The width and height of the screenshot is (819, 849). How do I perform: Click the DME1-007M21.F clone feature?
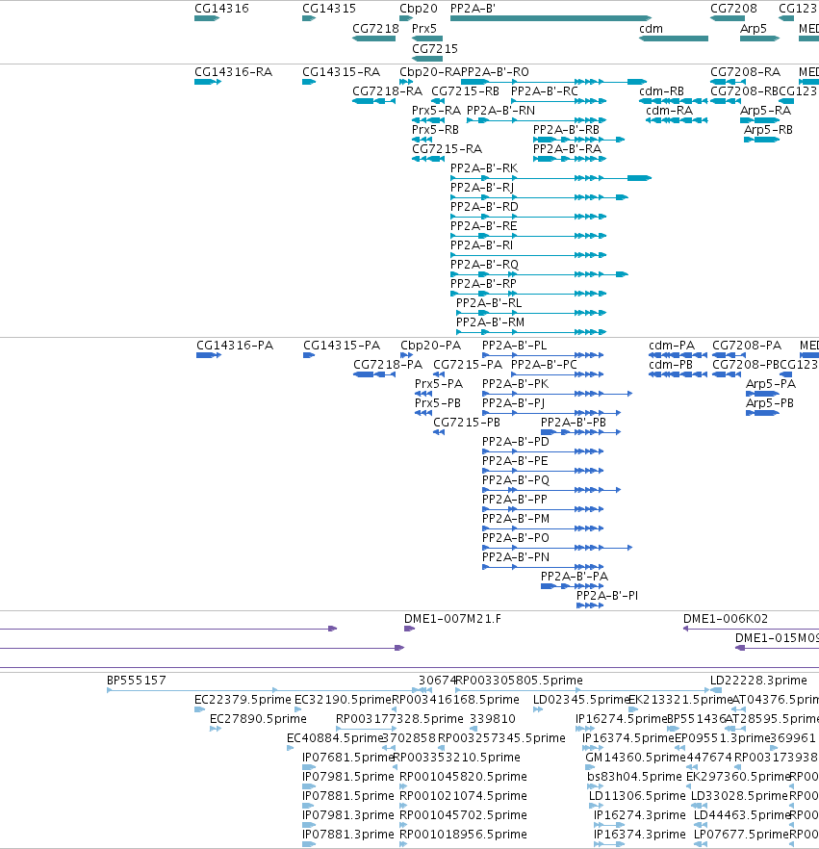[409, 629]
